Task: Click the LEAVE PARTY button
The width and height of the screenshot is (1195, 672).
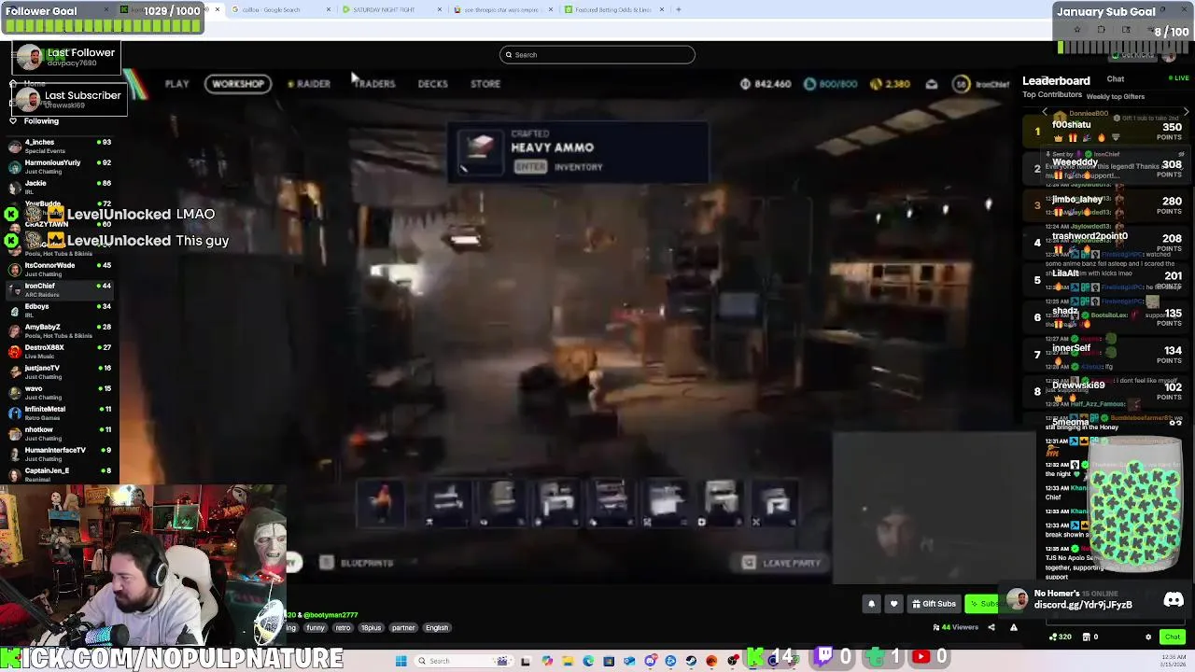Action: click(781, 563)
